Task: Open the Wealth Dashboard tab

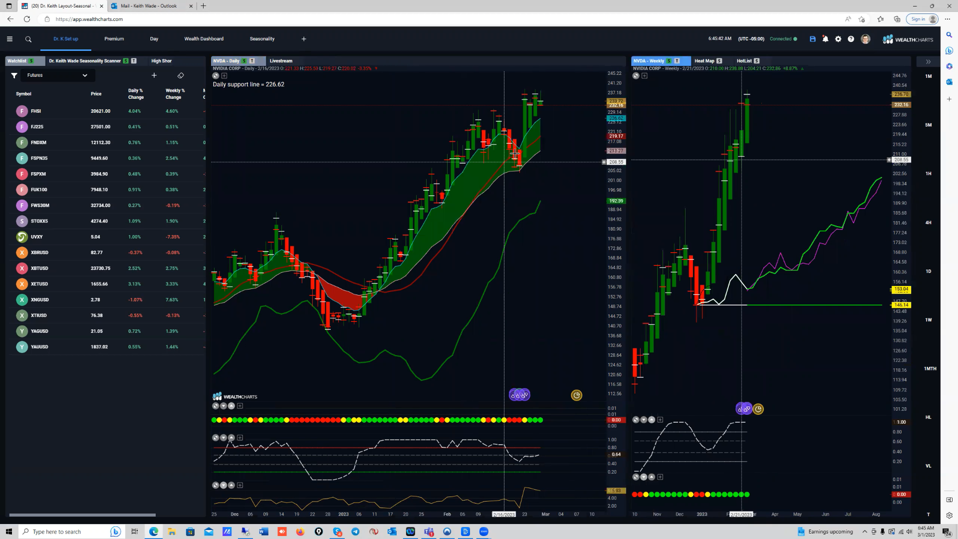Action: pyautogui.click(x=204, y=39)
